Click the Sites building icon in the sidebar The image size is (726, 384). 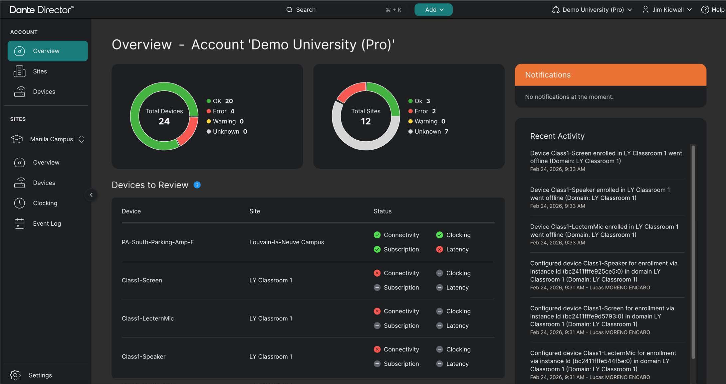(19, 71)
